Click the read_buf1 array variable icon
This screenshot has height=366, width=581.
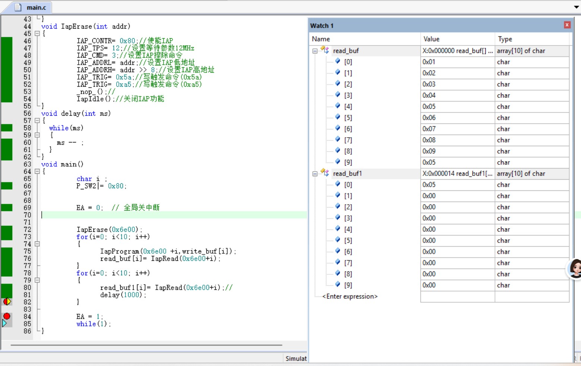coord(325,173)
